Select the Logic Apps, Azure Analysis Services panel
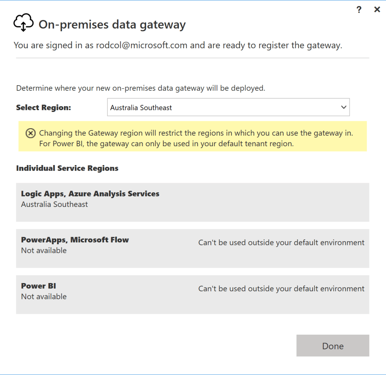 (192, 202)
